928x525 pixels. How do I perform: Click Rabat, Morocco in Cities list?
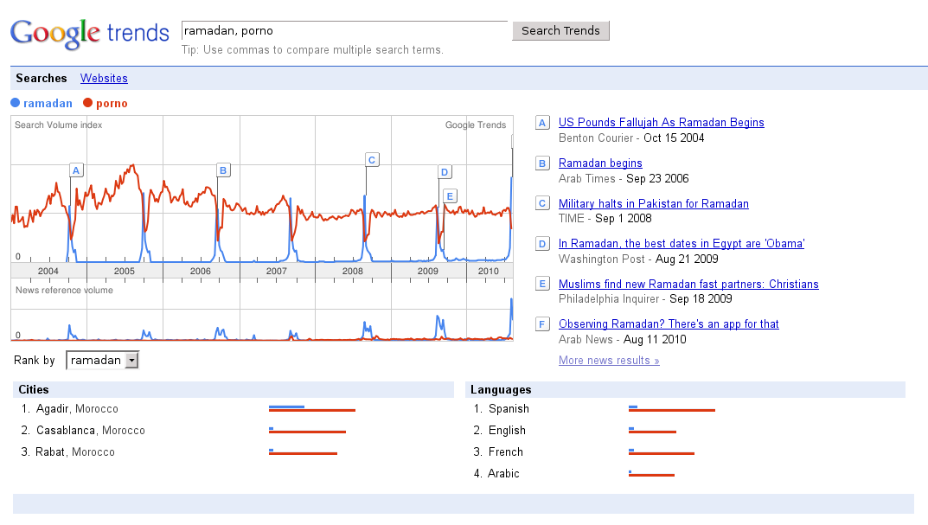point(75,452)
